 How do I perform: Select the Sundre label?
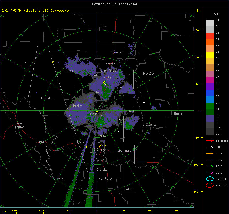tap(77, 106)
